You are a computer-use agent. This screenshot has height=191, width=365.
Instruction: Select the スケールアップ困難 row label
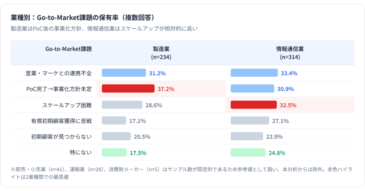coord(67,105)
